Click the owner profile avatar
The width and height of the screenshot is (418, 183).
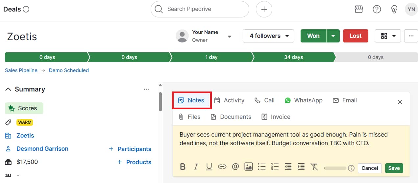pyautogui.click(x=182, y=36)
